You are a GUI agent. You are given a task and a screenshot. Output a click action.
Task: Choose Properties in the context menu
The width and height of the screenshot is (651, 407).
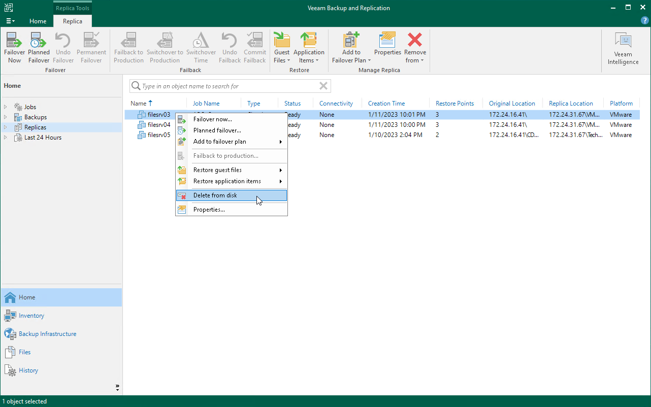click(x=232, y=210)
